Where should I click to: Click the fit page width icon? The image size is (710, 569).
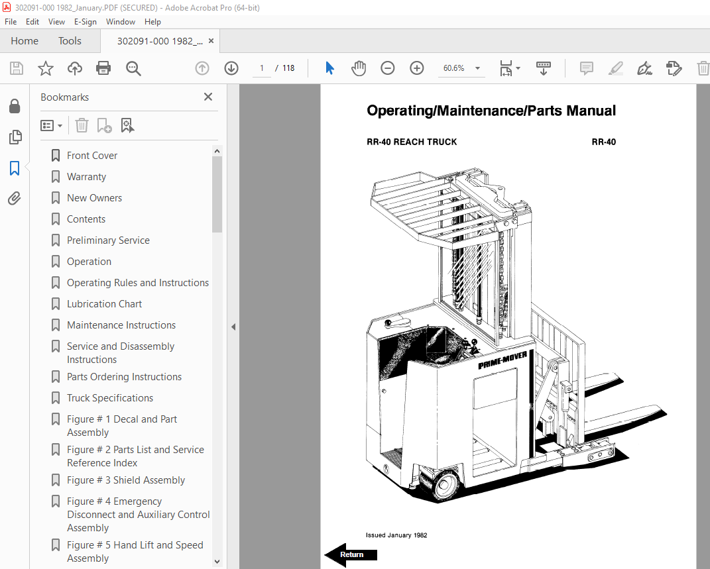[506, 68]
